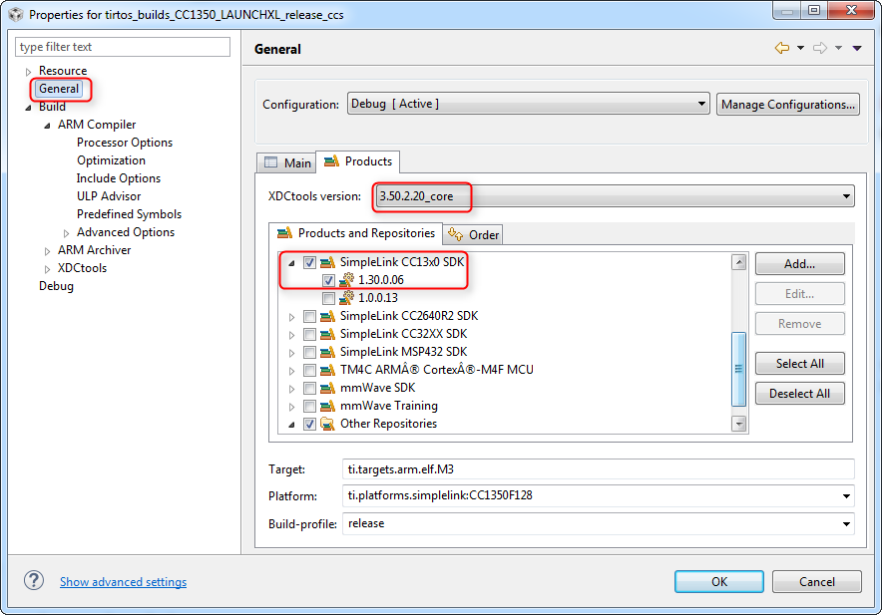Click mmWave Training product icon
Image resolution: width=882 pixels, height=615 pixels.
tap(327, 406)
